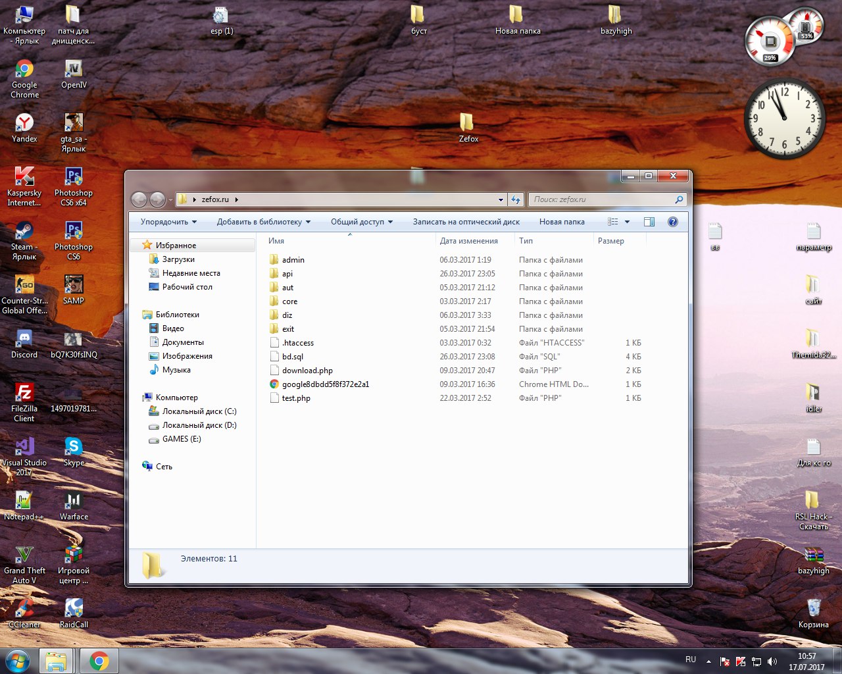
Task: Click the refresh button beside address bar
Action: tap(516, 199)
